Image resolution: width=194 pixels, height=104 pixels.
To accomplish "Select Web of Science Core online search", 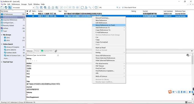I will pos(14,55).
